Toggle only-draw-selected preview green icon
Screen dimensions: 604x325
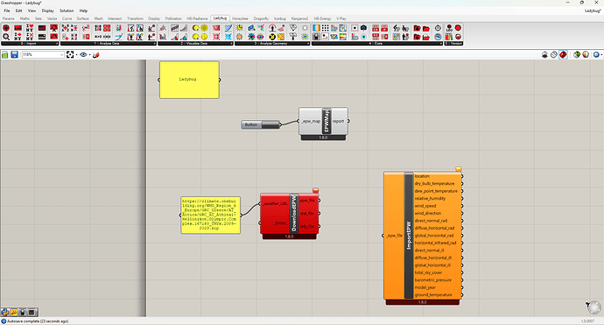577,54
